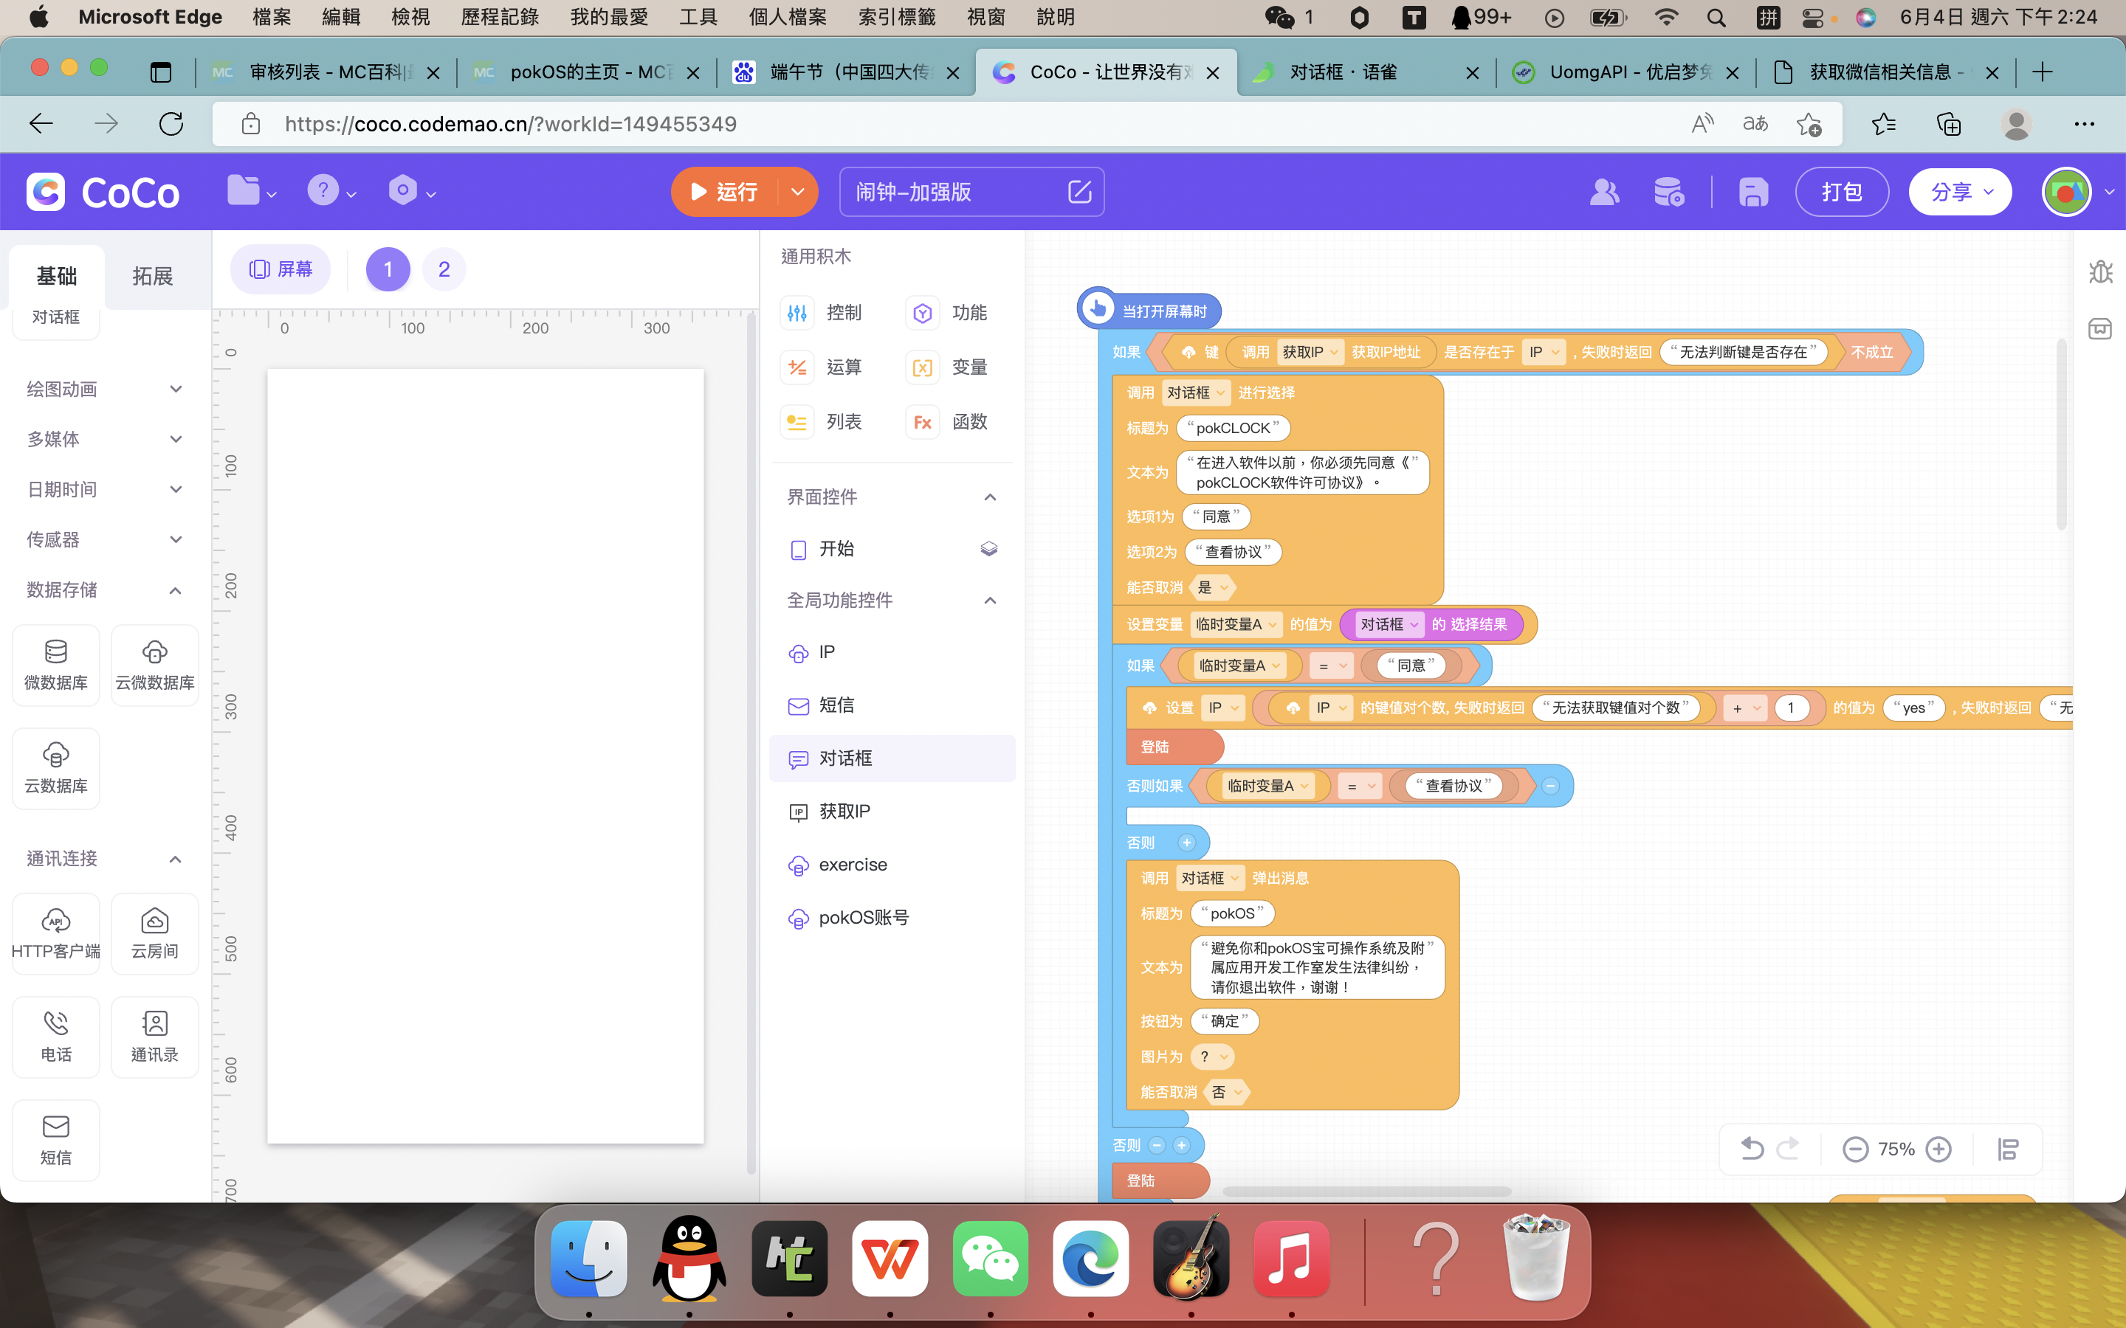Click the plus button on inner 否则 block
This screenshot has height=1328, width=2126.
1187,843
